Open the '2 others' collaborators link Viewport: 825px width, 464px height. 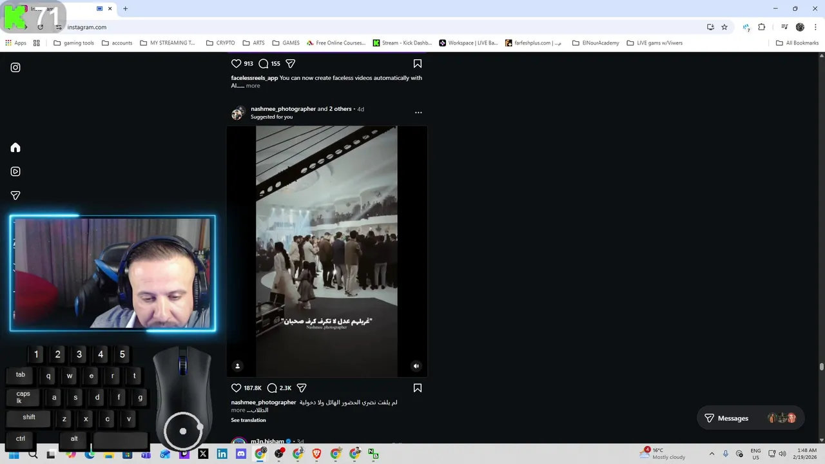click(340, 109)
